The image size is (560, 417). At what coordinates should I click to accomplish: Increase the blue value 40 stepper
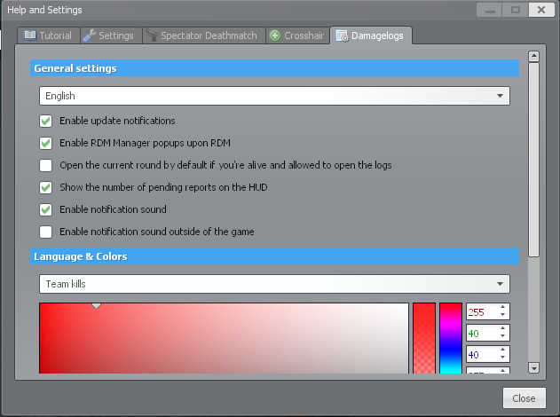(x=503, y=350)
